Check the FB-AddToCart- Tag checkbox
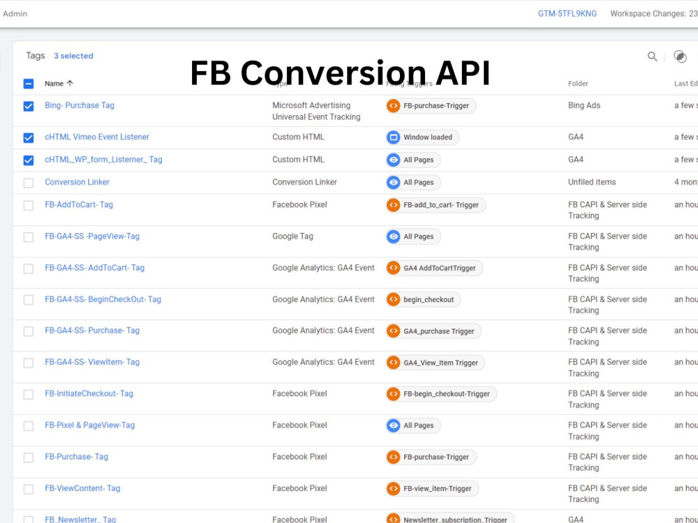Image resolution: width=698 pixels, height=523 pixels. (29, 206)
